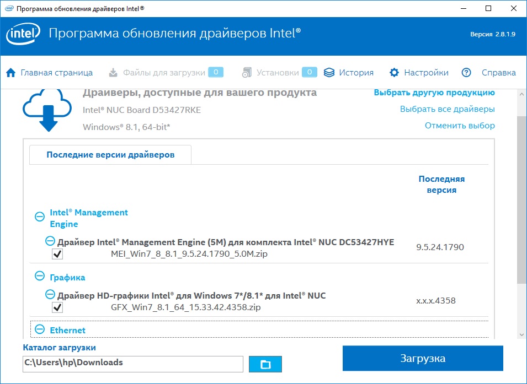The width and height of the screenshot is (527, 384).
Task: Click Отменить выбор link
Action: coord(460,126)
